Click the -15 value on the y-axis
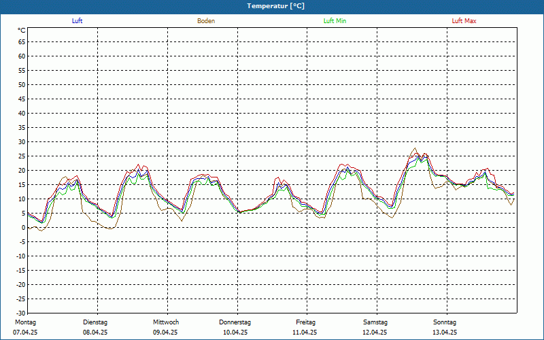Viewport: 544px width, 340px height. pos(21,270)
